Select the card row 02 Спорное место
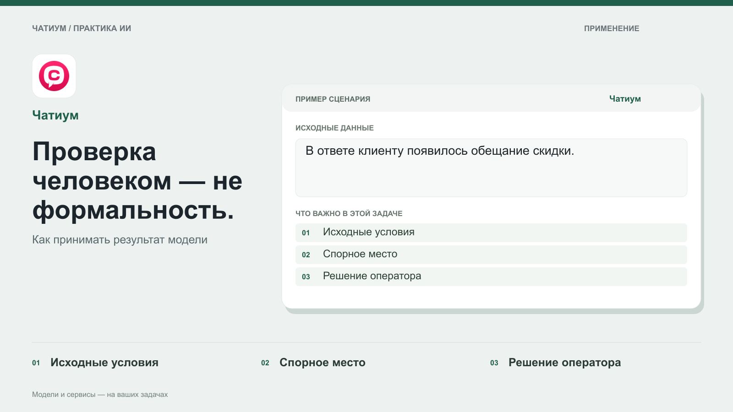Image resolution: width=733 pixels, height=412 pixels. pos(491,255)
